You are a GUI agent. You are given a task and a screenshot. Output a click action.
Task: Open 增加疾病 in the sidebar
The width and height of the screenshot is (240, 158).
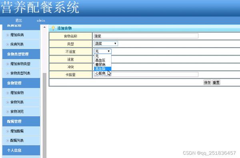[17, 35]
